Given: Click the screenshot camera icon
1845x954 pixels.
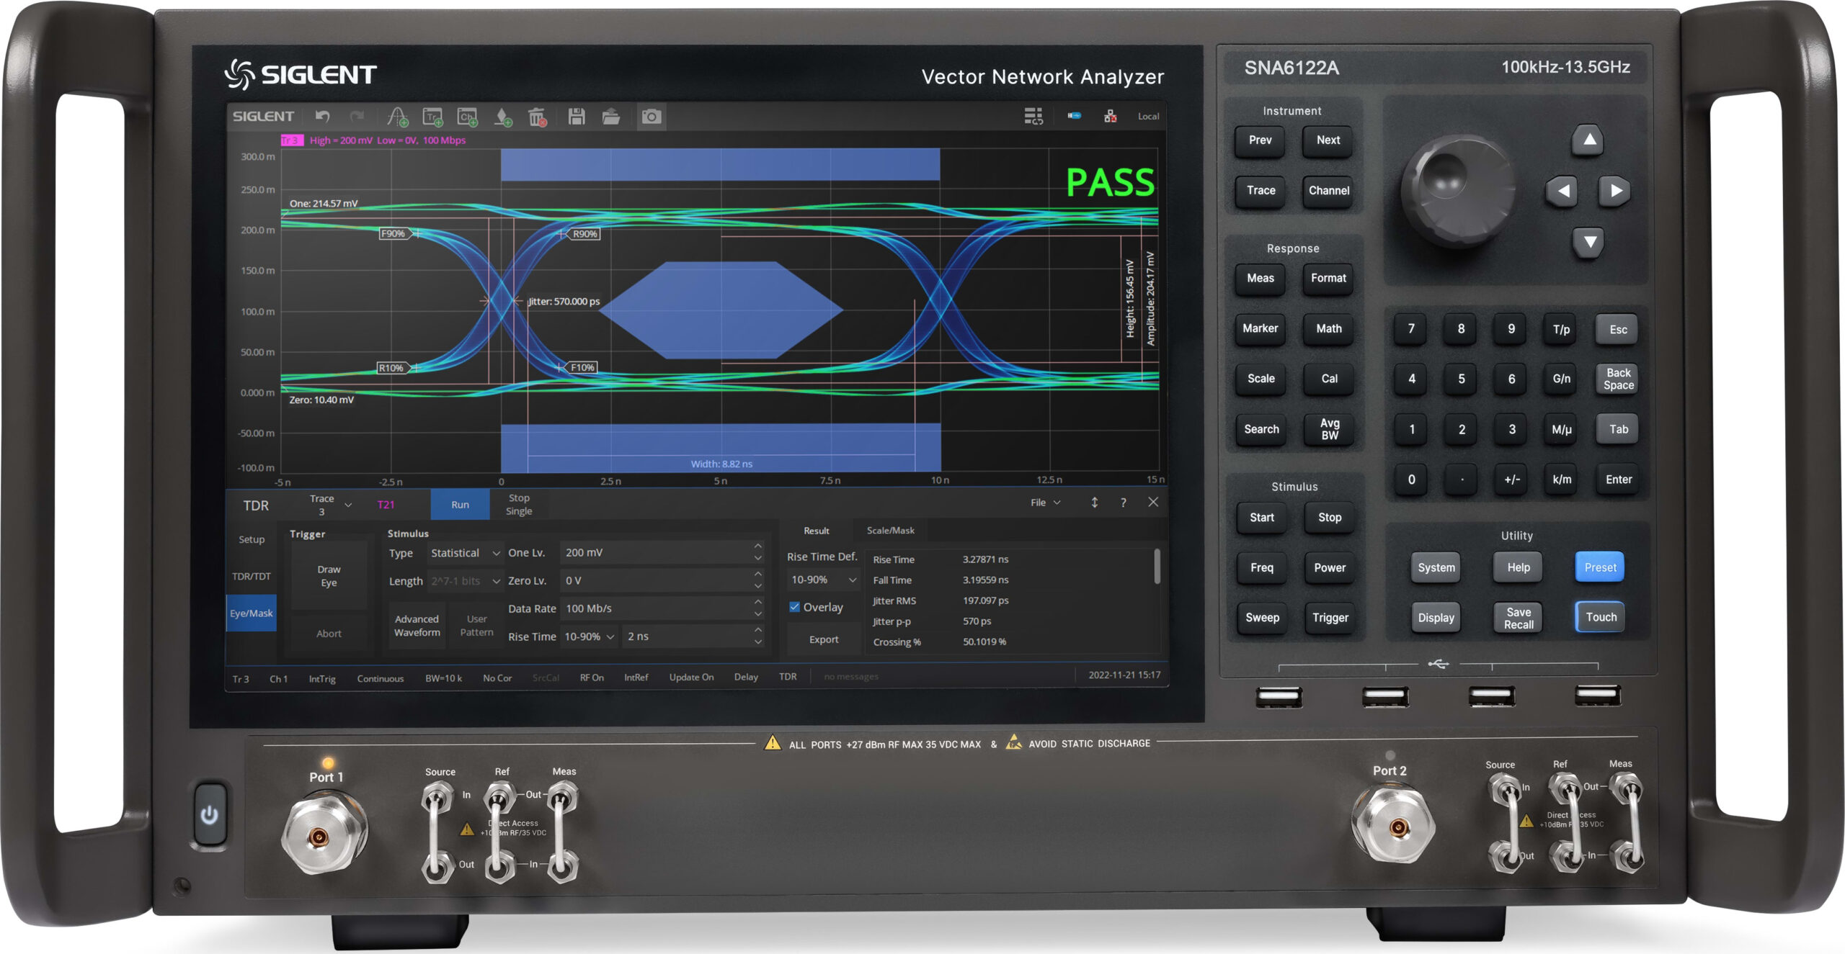Looking at the screenshot, I should [x=652, y=117].
